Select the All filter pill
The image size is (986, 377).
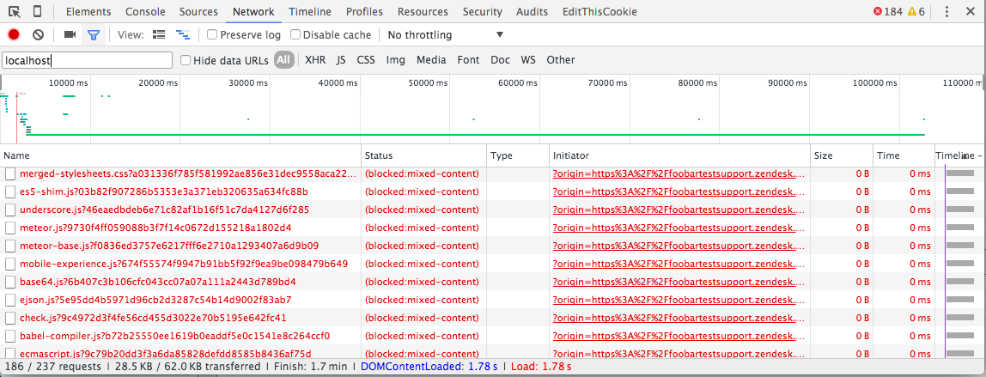tap(283, 60)
